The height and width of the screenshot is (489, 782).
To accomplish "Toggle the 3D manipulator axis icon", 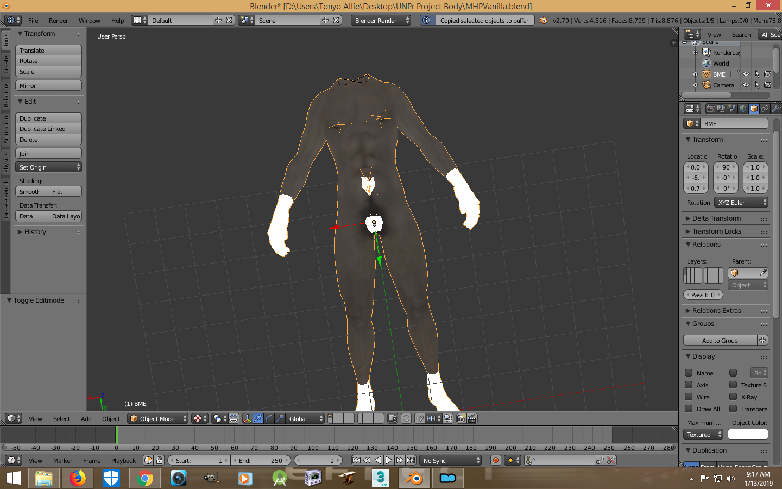I will (247, 418).
